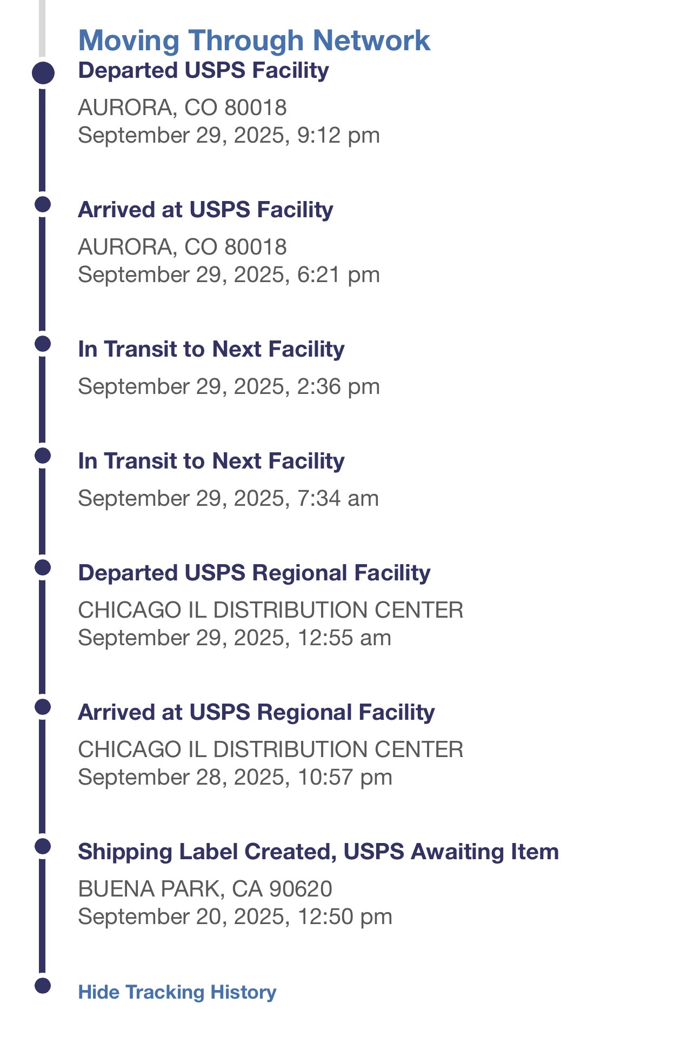Click the Arrived at USPS Facility status title
Screen dimensions: 681x1037
[x=205, y=210]
